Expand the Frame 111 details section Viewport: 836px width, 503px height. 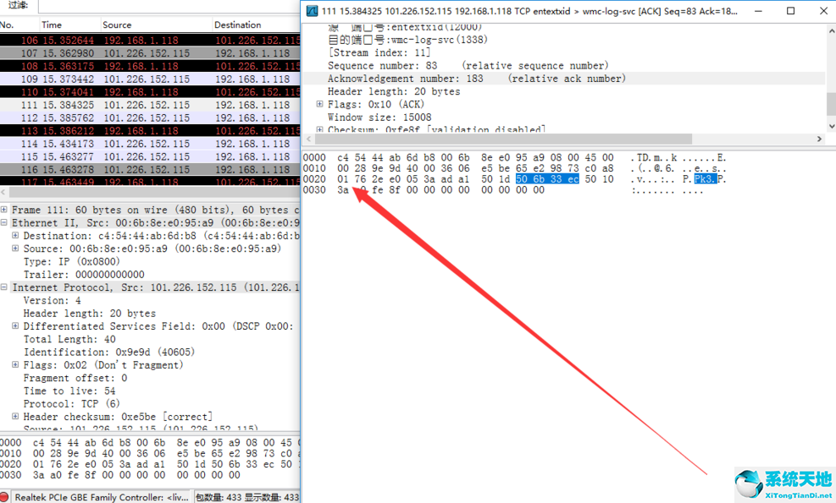(x=6, y=209)
